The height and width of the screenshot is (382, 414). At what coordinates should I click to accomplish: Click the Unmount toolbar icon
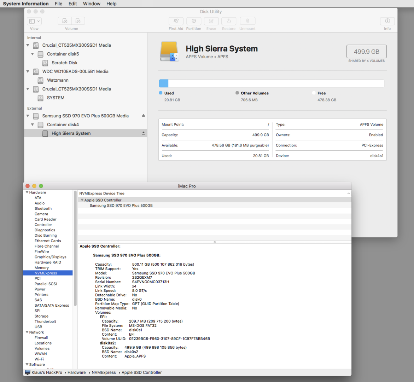tap(247, 21)
